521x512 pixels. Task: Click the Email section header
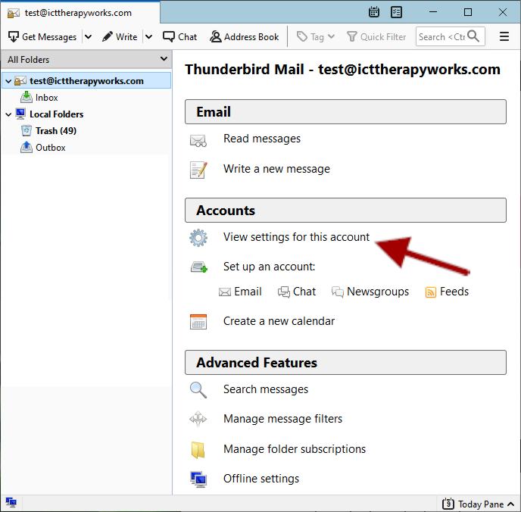tap(345, 111)
